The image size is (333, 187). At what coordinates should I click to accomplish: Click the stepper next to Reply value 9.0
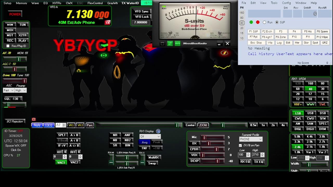64,125
